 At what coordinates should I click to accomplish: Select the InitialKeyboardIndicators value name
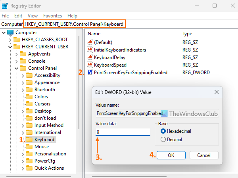point(120,50)
